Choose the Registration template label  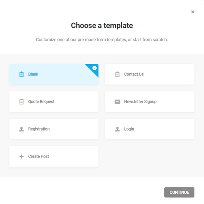click(39, 129)
